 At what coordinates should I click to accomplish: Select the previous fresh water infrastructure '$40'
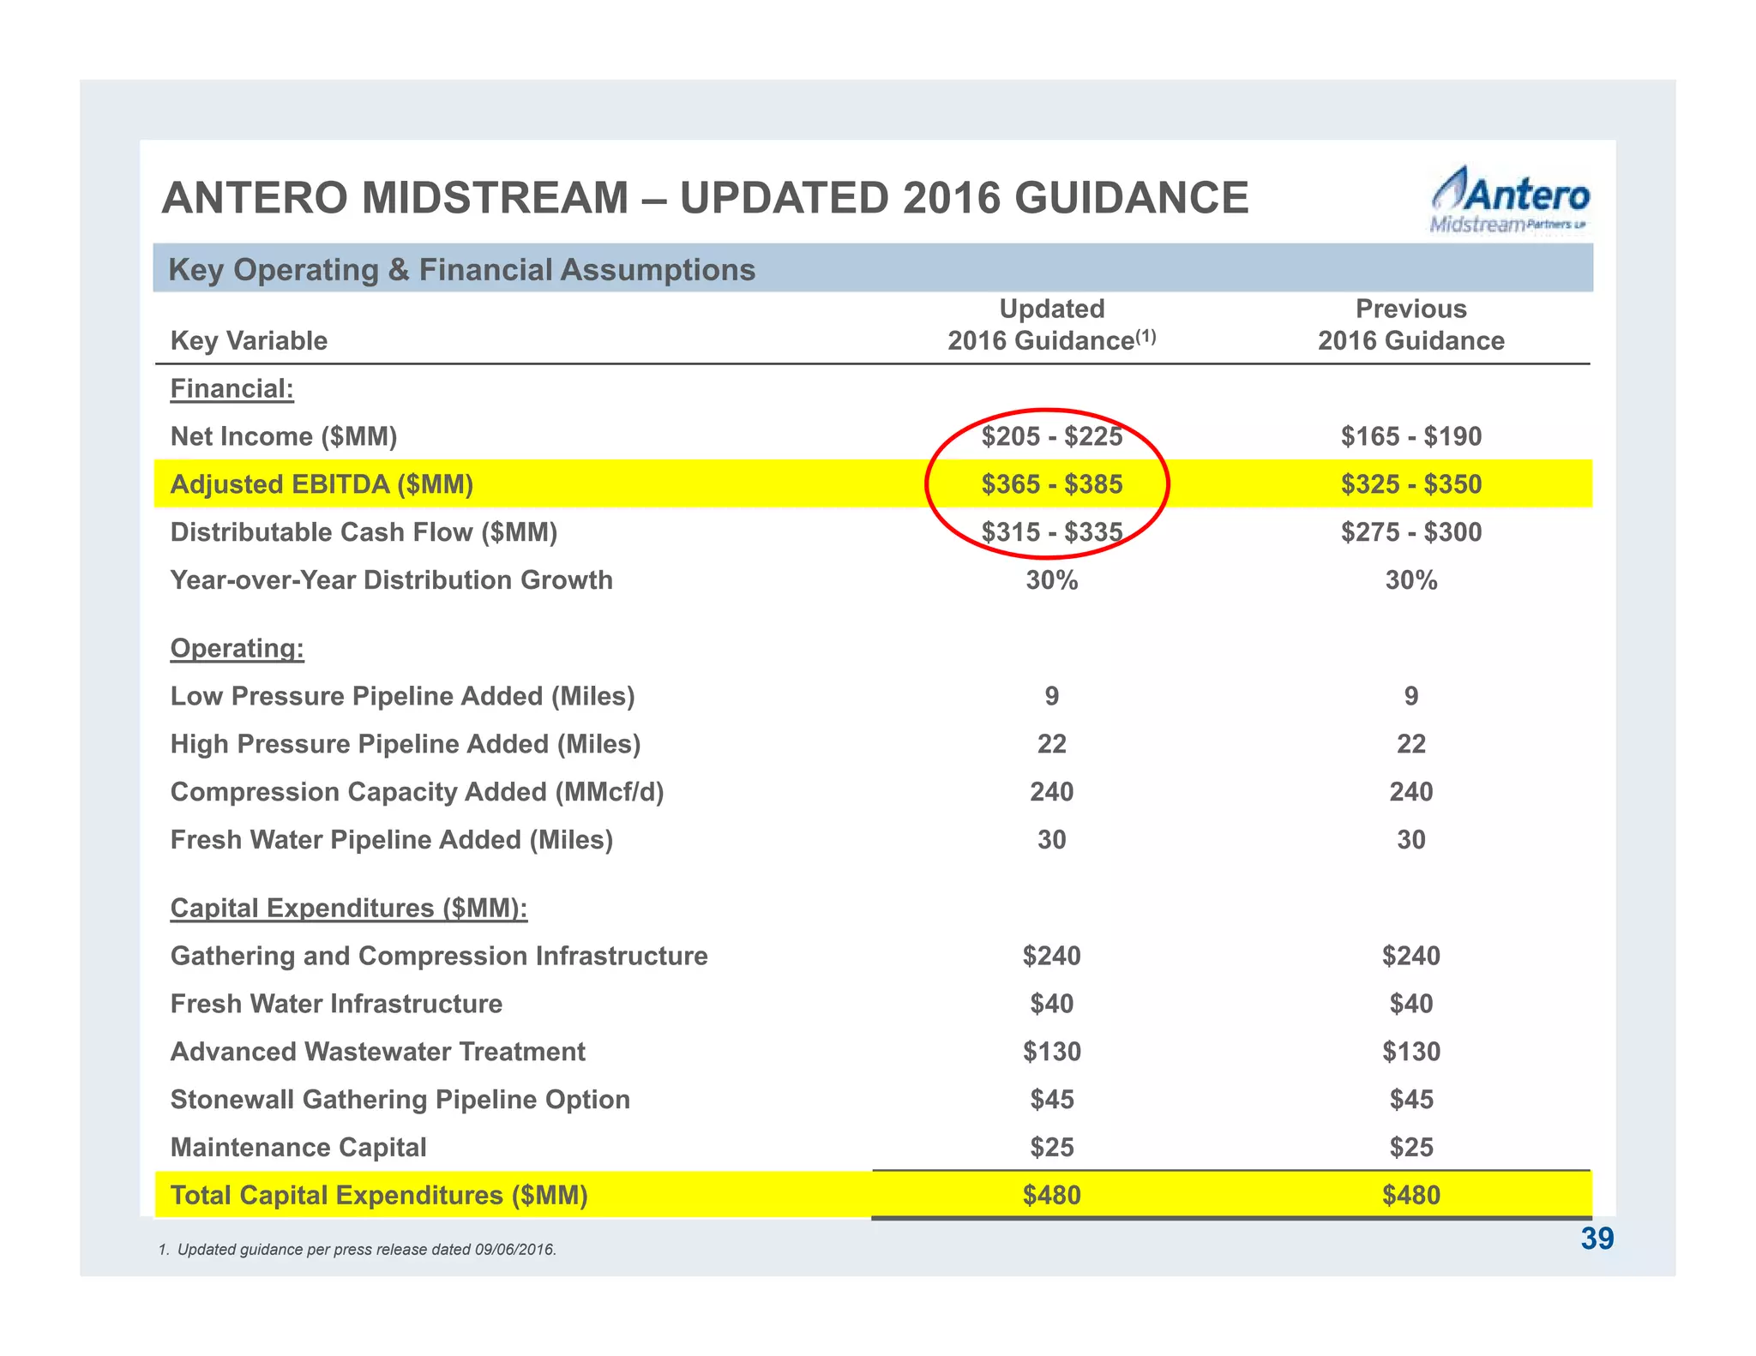click(x=1411, y=1004)
